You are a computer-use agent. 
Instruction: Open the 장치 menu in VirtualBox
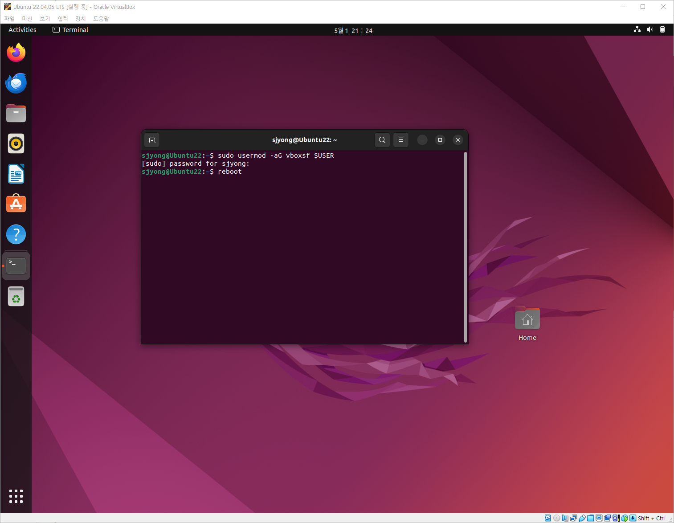pyautogui.click(x=81, y=19)
